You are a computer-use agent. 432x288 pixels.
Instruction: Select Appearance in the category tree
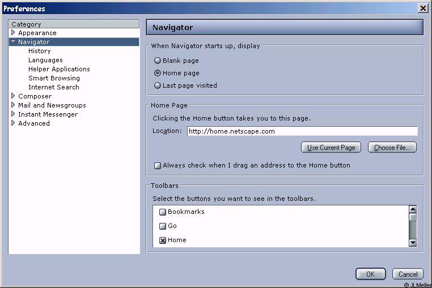coord(37,33)
